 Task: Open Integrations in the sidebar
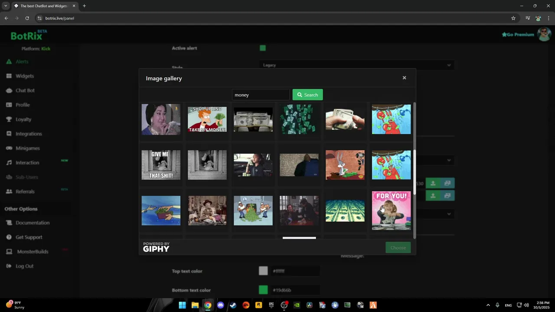click(29, 134)
